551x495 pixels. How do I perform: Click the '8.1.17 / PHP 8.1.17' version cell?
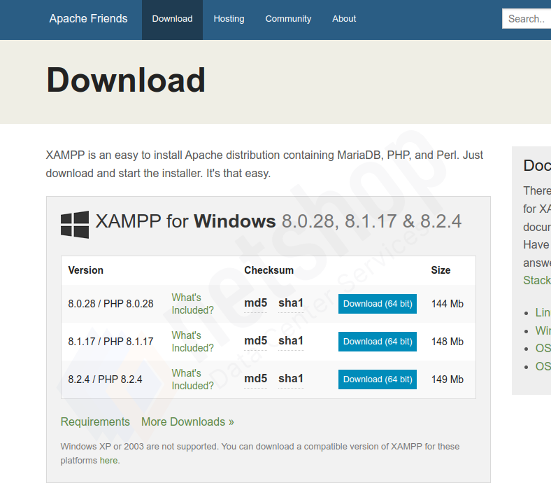coord(110,342)
